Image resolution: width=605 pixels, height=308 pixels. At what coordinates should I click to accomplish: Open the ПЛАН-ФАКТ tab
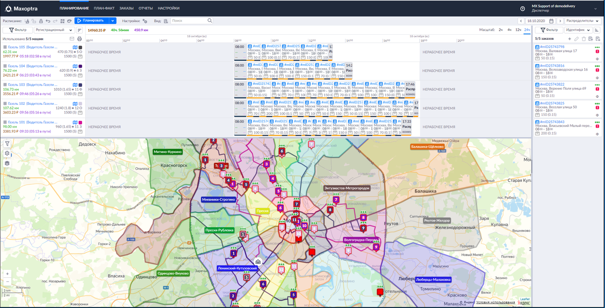(104, 9)
